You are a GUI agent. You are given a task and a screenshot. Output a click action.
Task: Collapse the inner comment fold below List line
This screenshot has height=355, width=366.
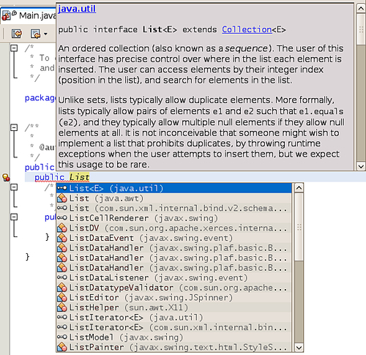click(x=15, y=187)
